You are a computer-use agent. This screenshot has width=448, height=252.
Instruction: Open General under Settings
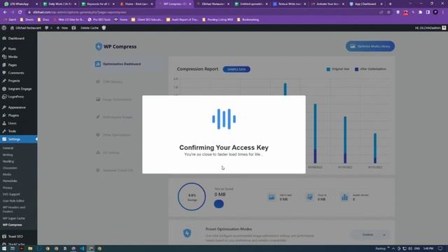point(8,148)
